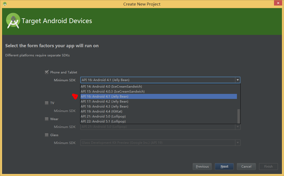Screen dimensions: 284x176
Task: Click the Phone and Tablet label
Action: [64, 72]
